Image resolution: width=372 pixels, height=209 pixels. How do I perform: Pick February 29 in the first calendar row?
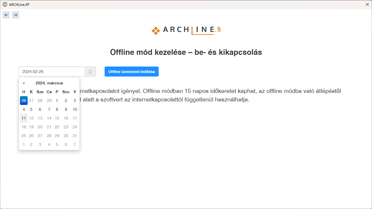[49, 101]
